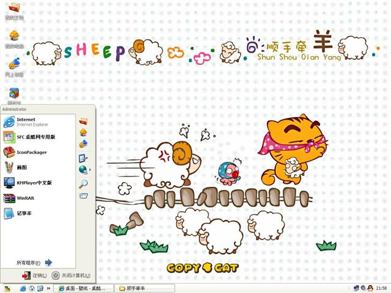Image resolution: width=391 pixels, height=293 pixels.
Task: Click the round gray tray icon left of QQ penguin
Action: coord(363,289)
